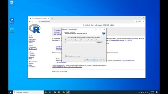Open The R Journal link
The width and height of the screenshot is (168, 94).
33,49
